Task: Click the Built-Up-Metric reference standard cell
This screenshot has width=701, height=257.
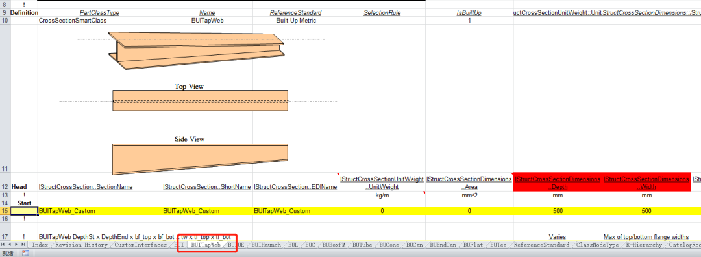Action: pyautogui.click(x=295, y=21)
